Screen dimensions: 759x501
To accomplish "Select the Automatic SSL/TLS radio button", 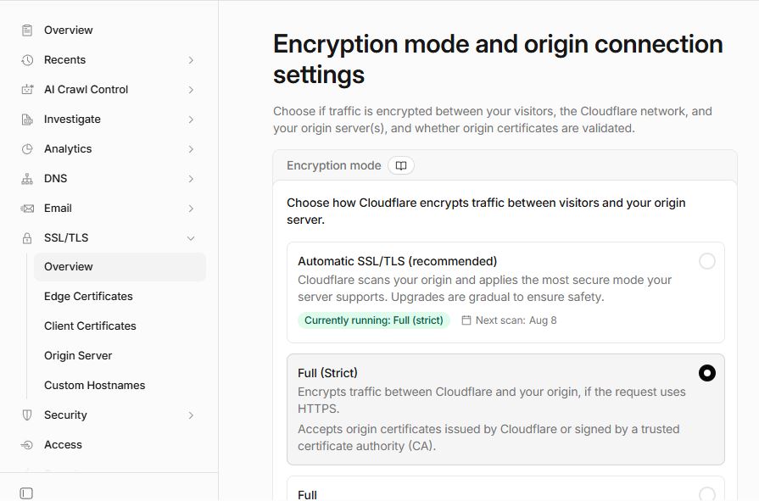I will click(x=706, y=261).
